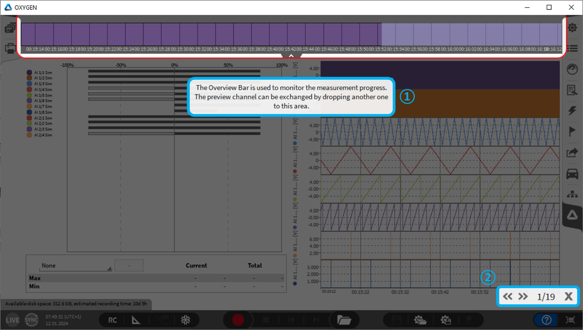Open the flag event markers icon
The width and height of the screenshot is (583, 330).
572,131
